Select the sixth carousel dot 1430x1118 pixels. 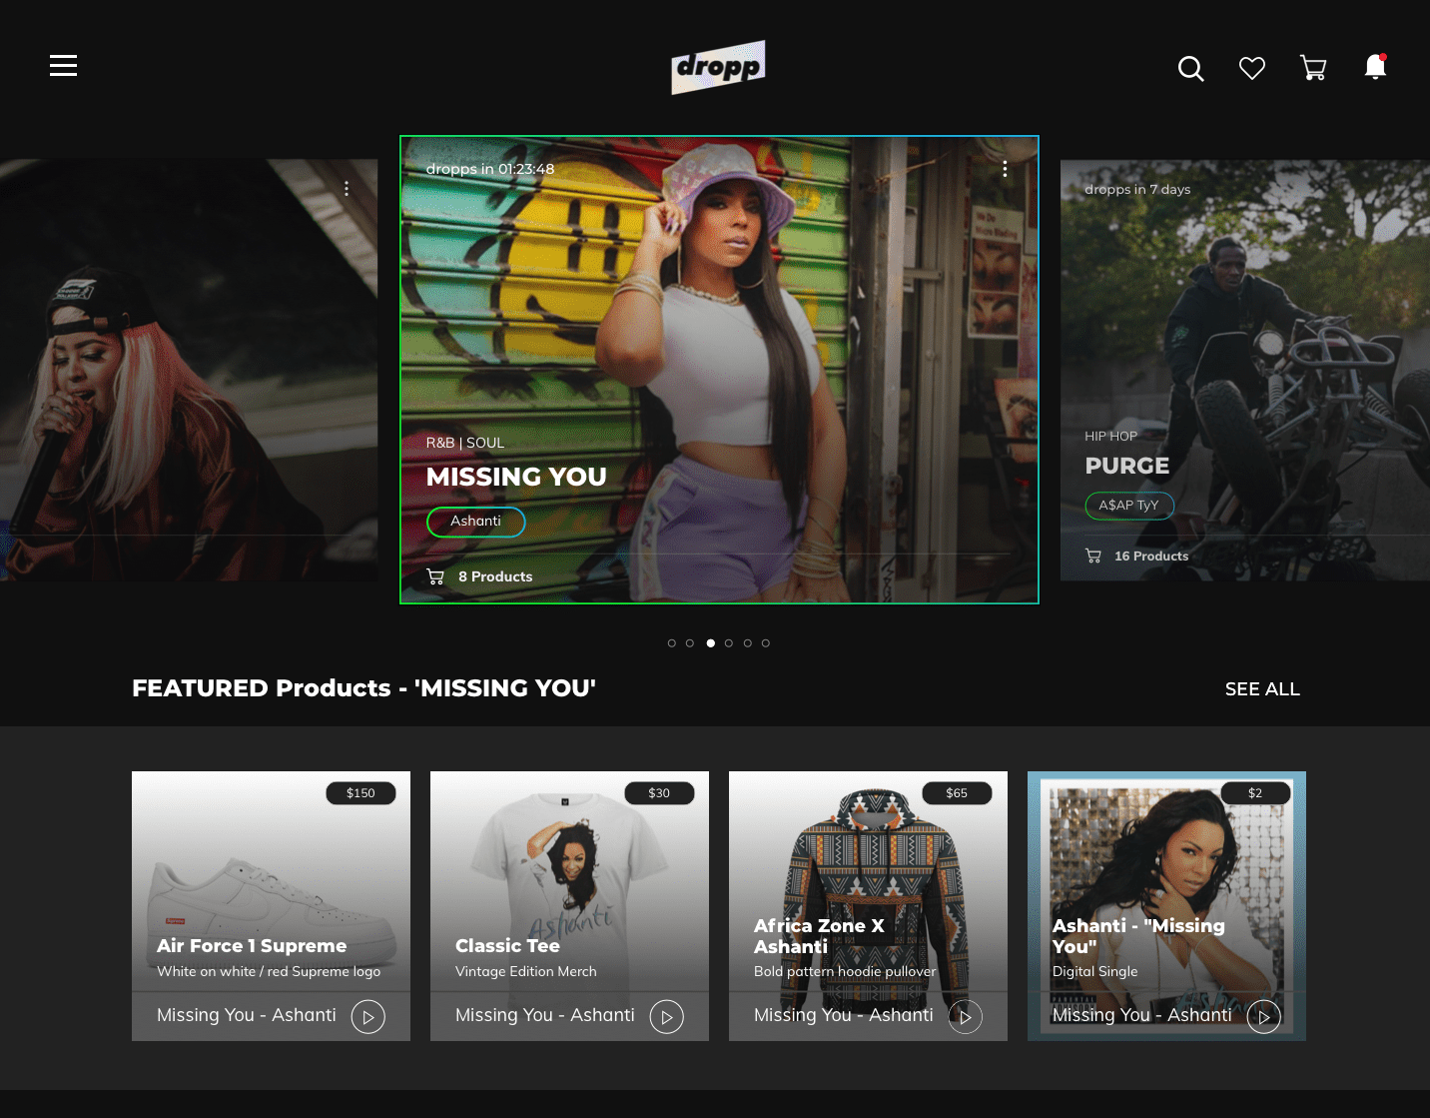point(766,643)
